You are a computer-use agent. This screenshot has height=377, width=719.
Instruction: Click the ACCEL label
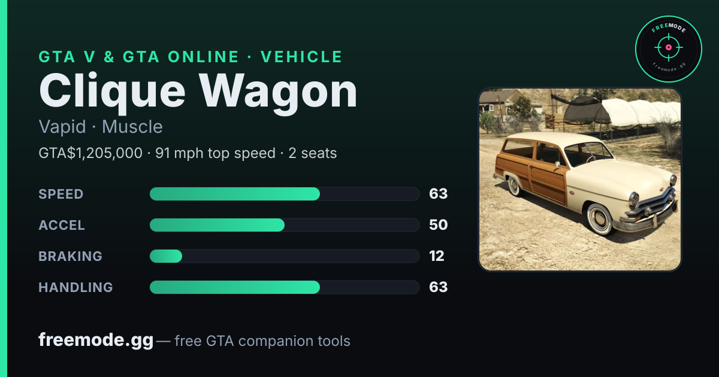(x=62, y=225)
